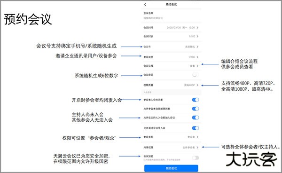282x173 pixels.
Task: Enable the 会议密码 password switch
Action: [196, 75]
